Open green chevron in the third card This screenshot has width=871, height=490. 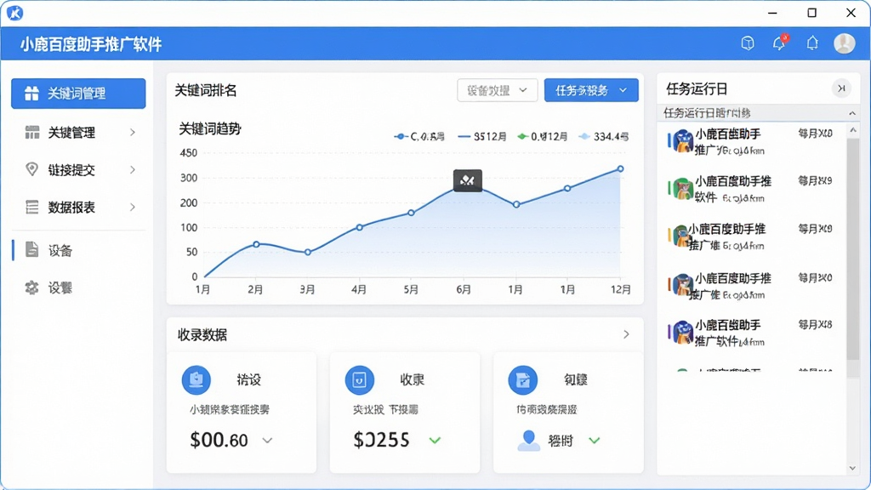(x=595, y=441)
